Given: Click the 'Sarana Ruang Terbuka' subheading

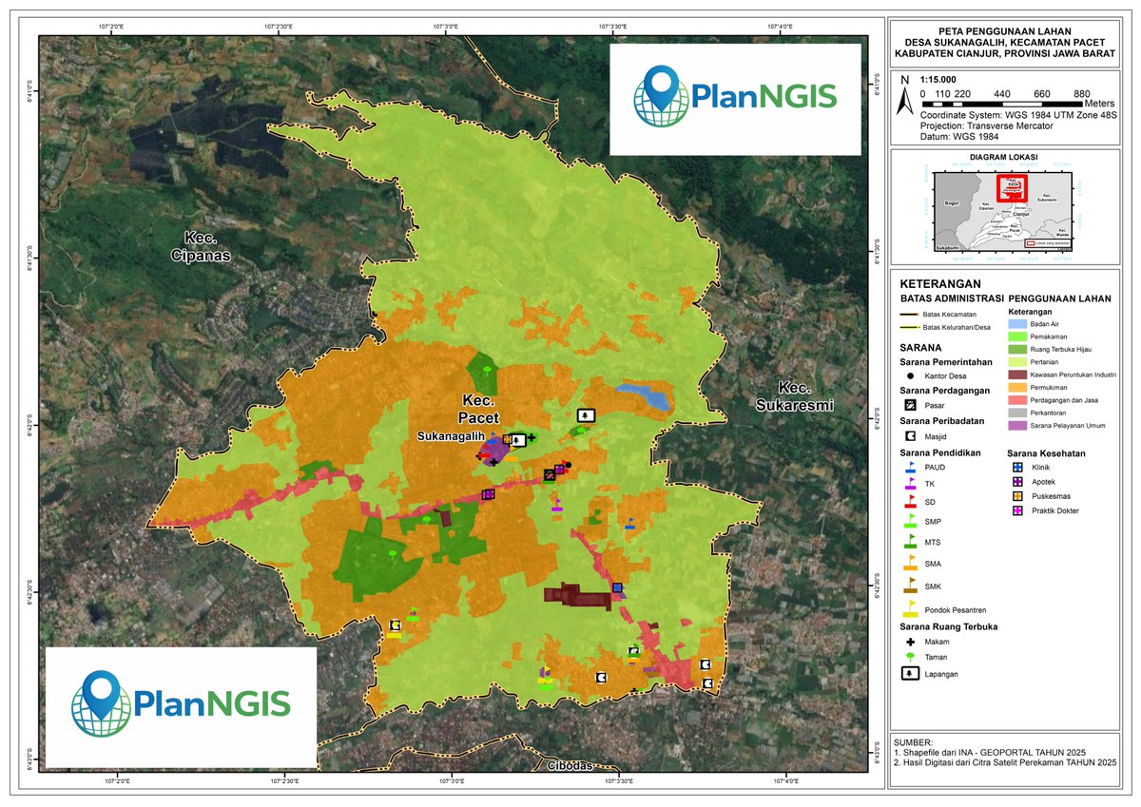Looking at the screenshot, I should (949, 627).
